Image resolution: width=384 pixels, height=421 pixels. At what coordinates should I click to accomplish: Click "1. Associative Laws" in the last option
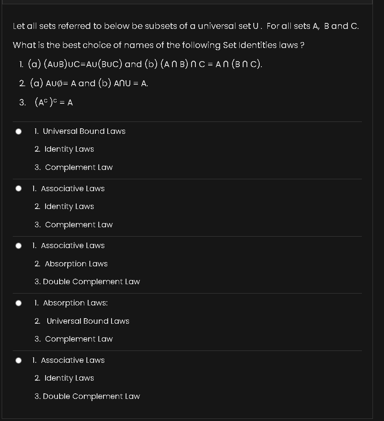69,360
